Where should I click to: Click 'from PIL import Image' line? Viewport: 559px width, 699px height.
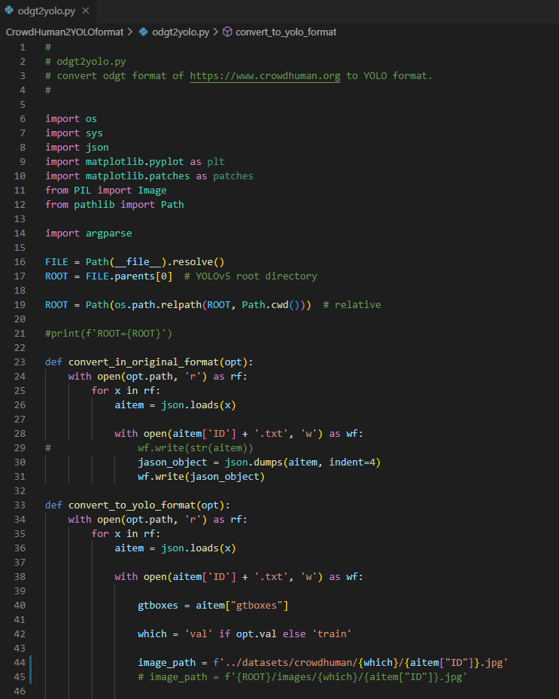coord(105,191)
